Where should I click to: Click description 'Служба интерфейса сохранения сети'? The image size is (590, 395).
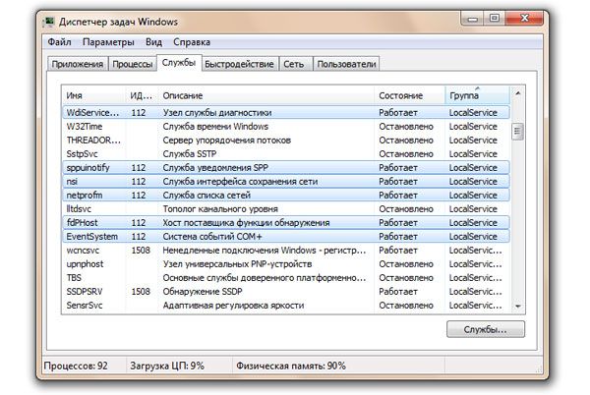point(240,181)
